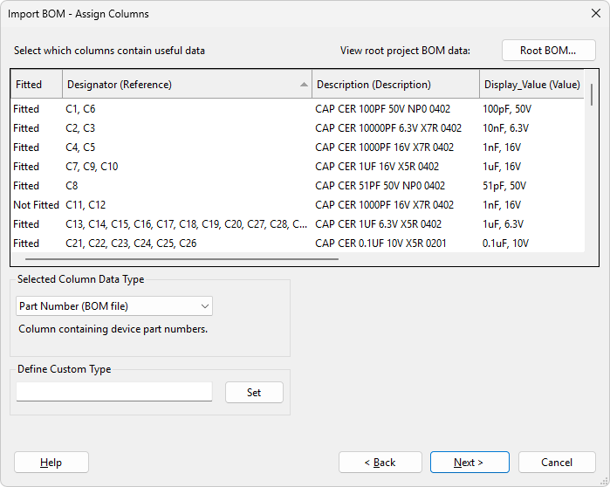Viewport: 610px width, 487px height.
Task: Click the horizontal scrollbar of the table
Action: 182,258
